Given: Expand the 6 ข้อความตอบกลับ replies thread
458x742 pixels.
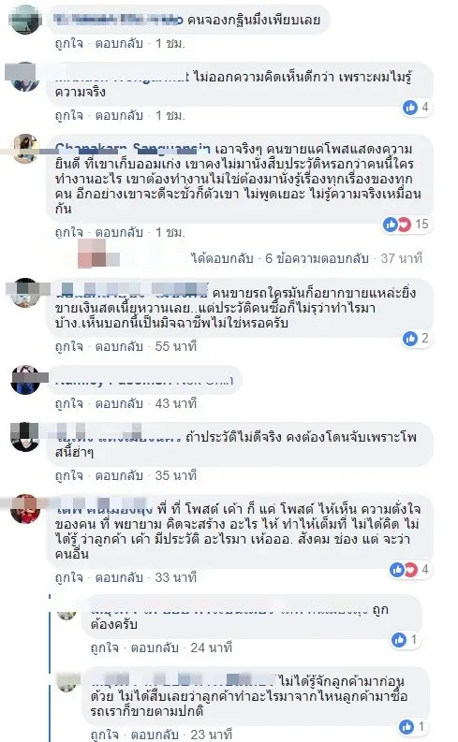Looking at the screenshot, I should point(317,258).
